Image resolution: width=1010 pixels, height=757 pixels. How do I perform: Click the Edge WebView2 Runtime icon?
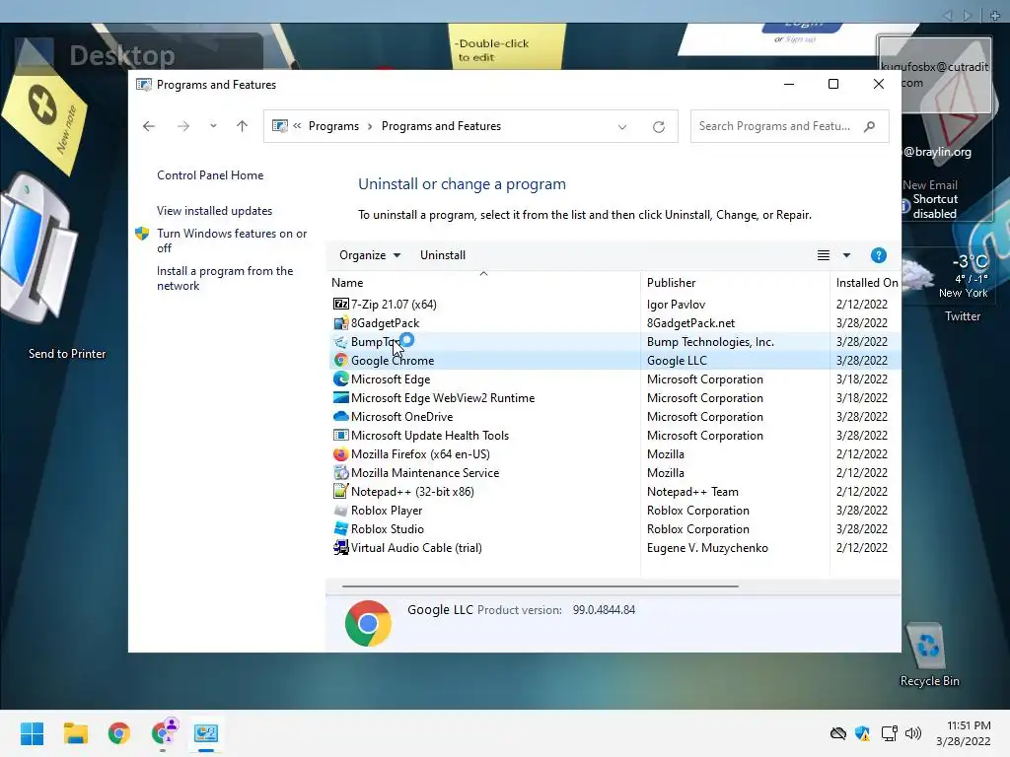pos(340,397)
